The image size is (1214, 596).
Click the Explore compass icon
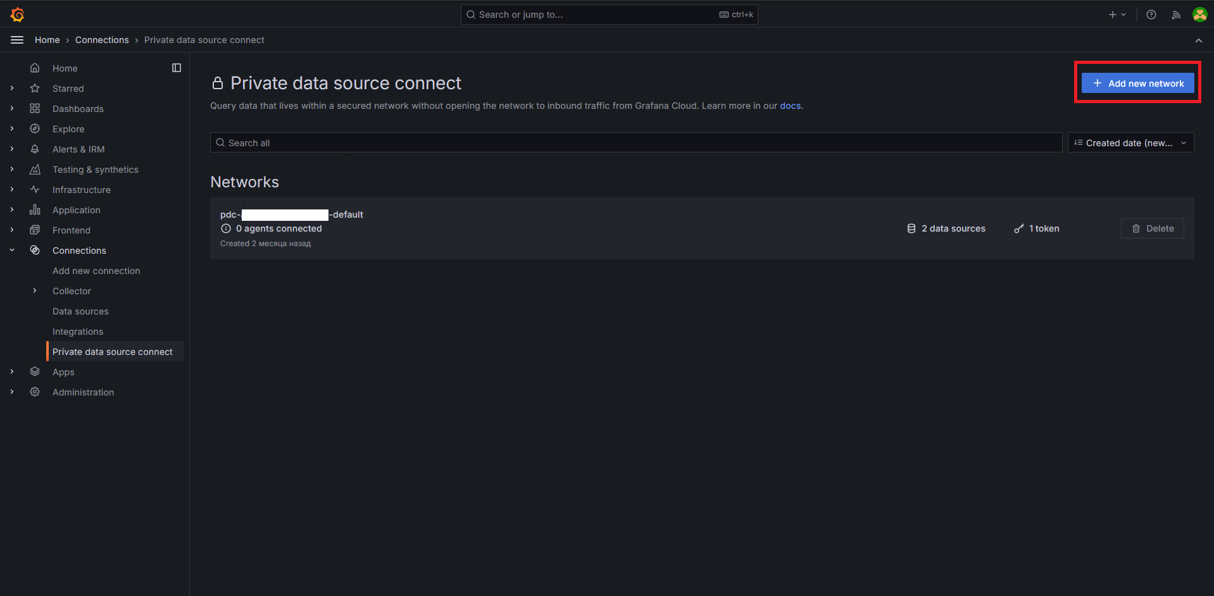click(x=35, y=128)
